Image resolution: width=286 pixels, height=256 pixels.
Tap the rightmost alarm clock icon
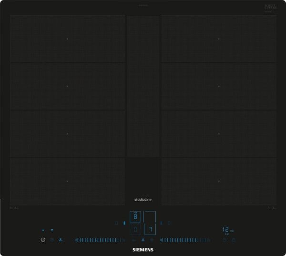pyautogui.click(x=234, y=240)
